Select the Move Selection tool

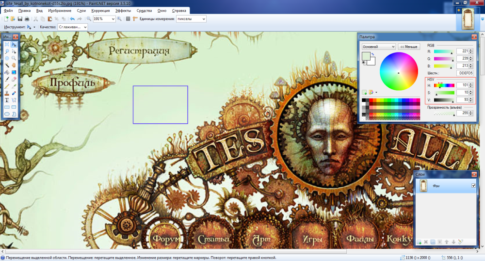pos(14,51)
